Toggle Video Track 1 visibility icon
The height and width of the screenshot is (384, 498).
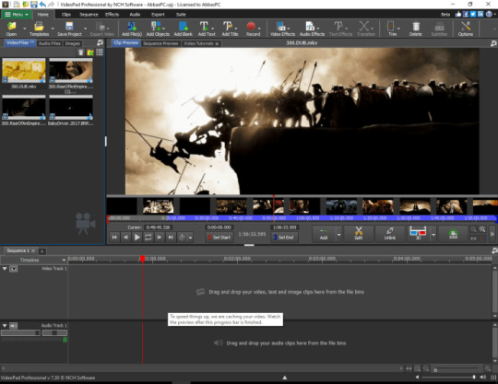click(x=13, y=269)
